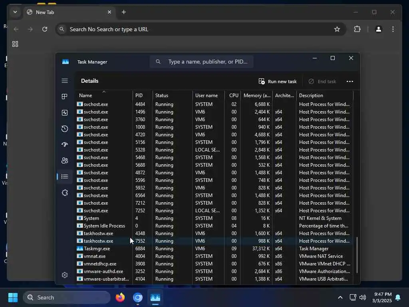The image size is (409, 307).
Task: Open Users page in Task Manager sidebar
Action: pyautogui.click(x=65, y=161)
